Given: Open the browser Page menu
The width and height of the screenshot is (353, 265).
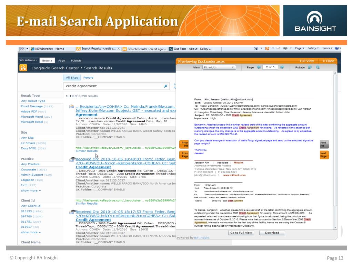Looking at the screenshot, I should click(x=300, y=48).
